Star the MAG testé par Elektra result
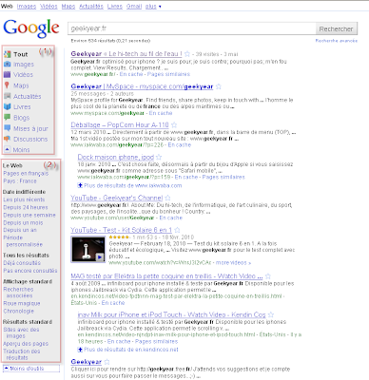 [268, 276]
